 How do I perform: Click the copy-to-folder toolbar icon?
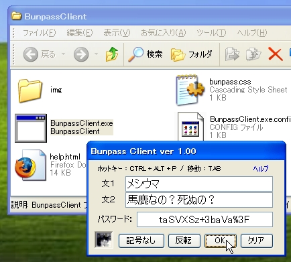coord(253,54)
